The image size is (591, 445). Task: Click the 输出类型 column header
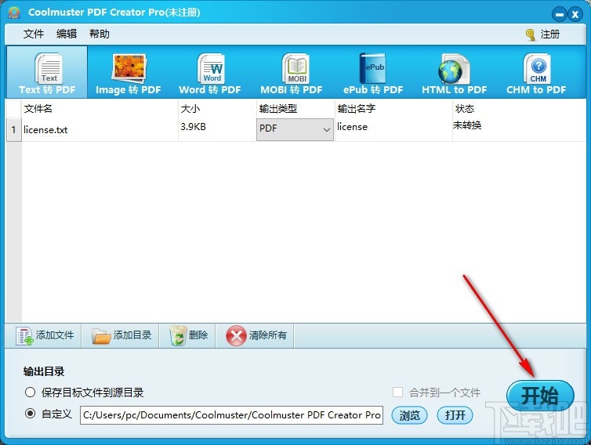(295, 109)
